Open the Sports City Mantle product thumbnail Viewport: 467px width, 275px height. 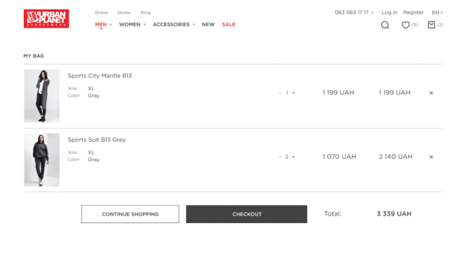42,96
